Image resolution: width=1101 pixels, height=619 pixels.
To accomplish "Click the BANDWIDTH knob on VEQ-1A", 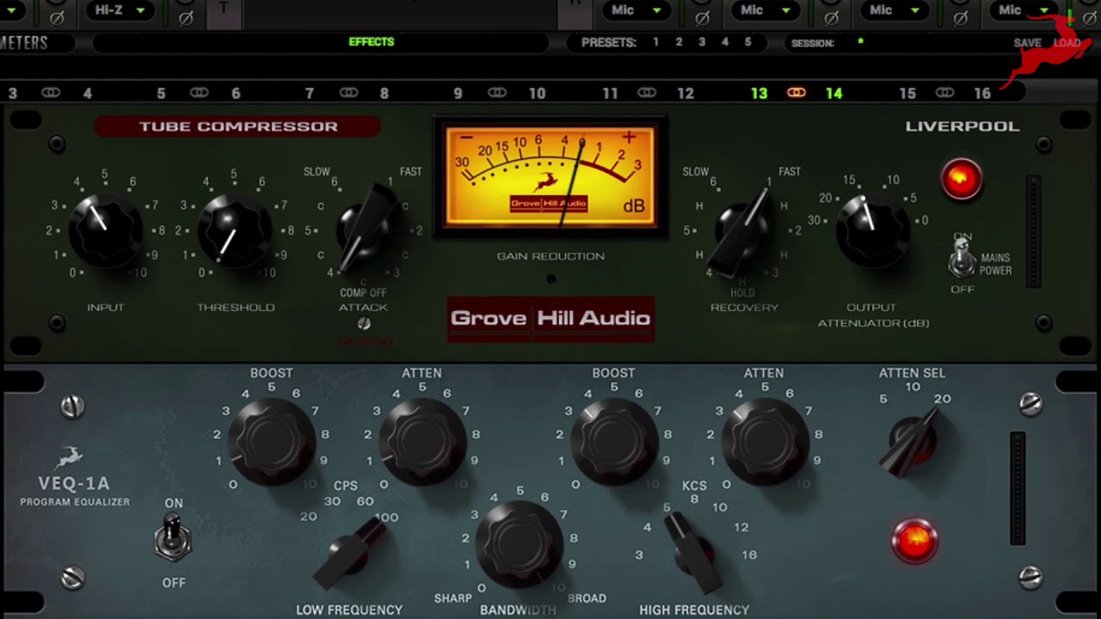I will (x=519, y=544).
